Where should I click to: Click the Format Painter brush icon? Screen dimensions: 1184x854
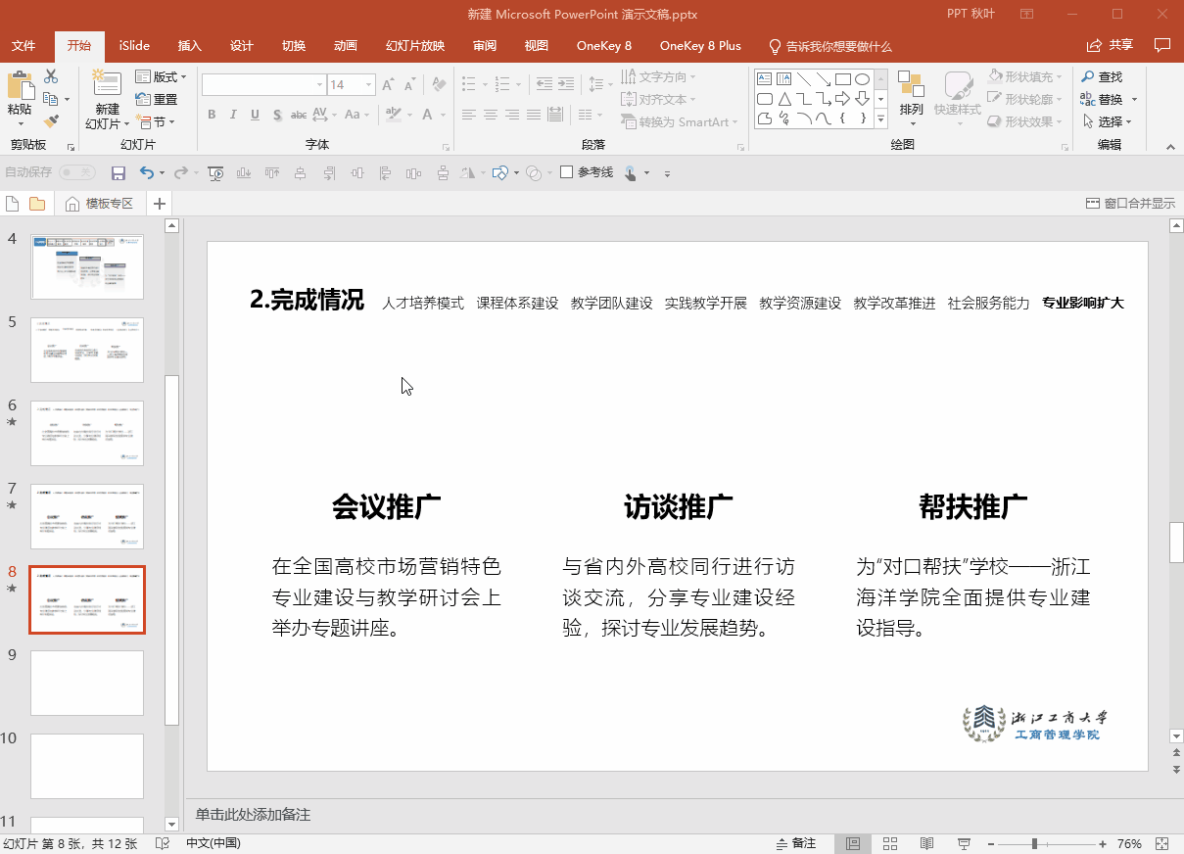pyautogui.click(x=51, y=121)
